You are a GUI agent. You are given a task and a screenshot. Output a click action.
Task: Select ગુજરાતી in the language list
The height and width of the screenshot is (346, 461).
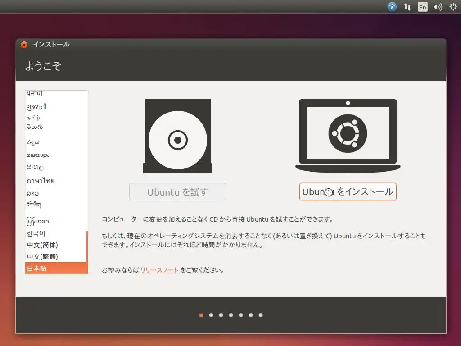pos(56,106)
